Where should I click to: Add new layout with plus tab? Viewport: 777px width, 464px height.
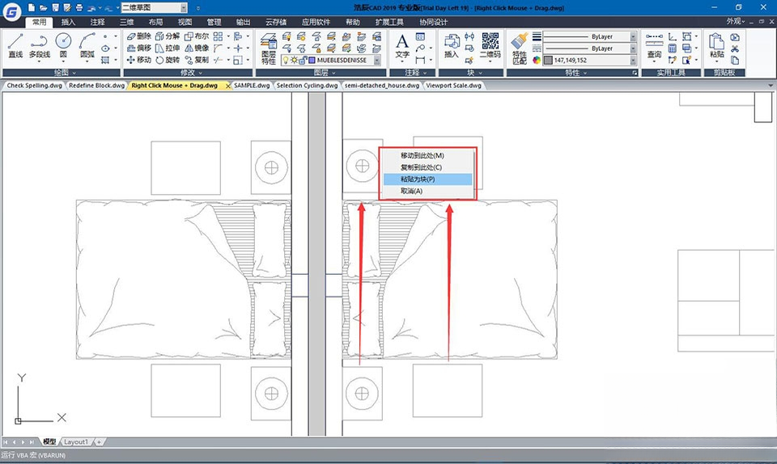pos(99,441)
